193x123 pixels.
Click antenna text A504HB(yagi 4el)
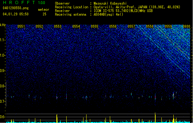108,14
